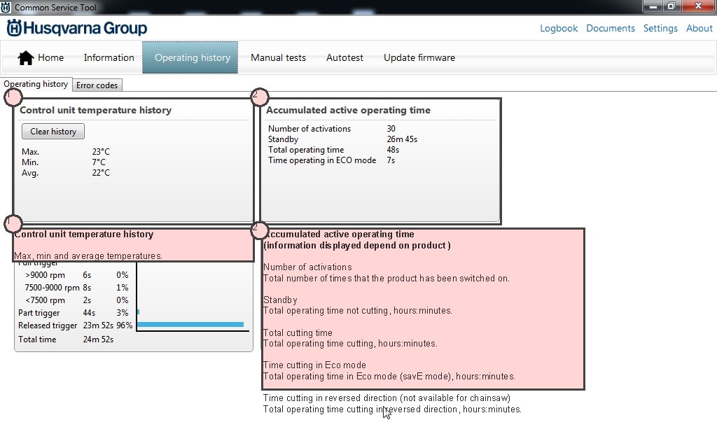The width and height of the screenshot is (717, 448).
Task: Select the Operating history sub-tab
Action: coord(36,84)
